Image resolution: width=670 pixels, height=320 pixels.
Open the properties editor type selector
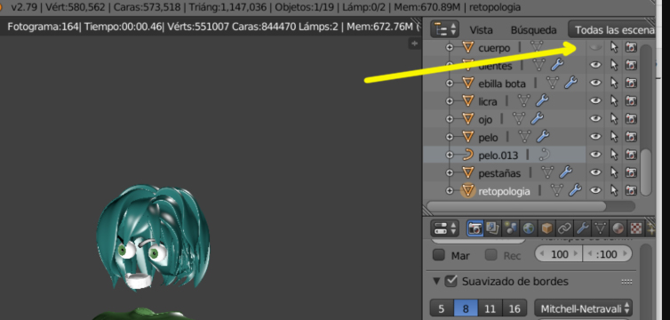pos(445,228)
